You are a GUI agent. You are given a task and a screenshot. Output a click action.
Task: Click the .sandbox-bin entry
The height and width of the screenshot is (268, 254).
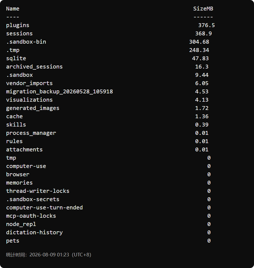(x=26, y=42)
